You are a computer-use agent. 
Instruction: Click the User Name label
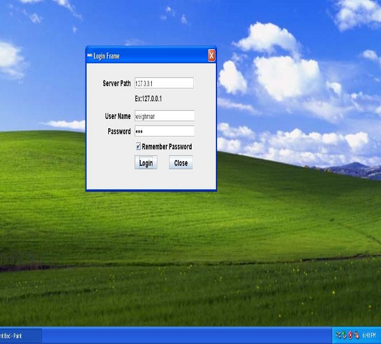pyautogui.click(x=118, y=116)
